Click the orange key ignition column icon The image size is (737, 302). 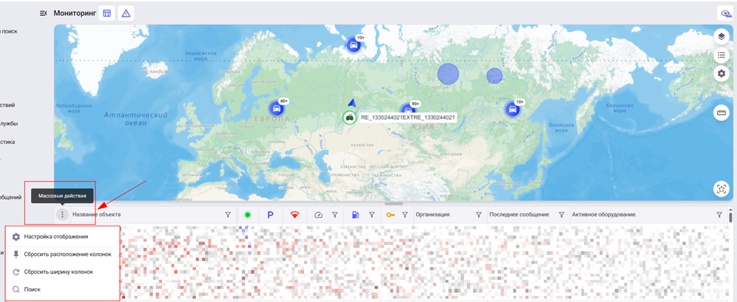click(390, 215)
